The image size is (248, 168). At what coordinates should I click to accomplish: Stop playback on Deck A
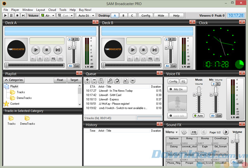pyautogui.click(x=47, y=50)
